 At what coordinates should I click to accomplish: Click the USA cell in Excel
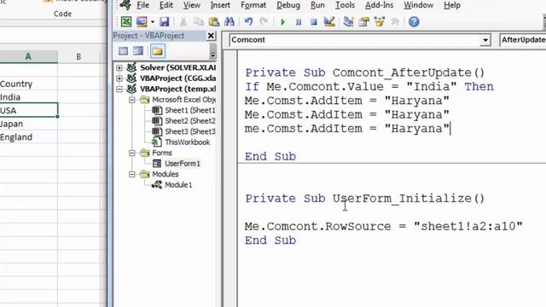click(x=28, y=110)
